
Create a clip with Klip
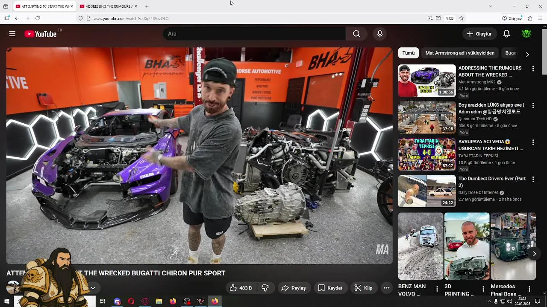[x=364, y=288]
